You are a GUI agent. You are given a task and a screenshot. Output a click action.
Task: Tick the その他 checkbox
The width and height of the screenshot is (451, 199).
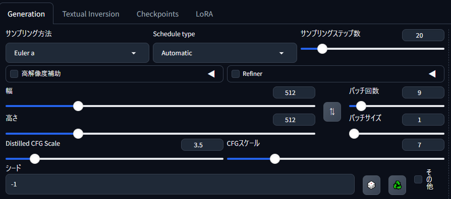(x=418, y=179)
